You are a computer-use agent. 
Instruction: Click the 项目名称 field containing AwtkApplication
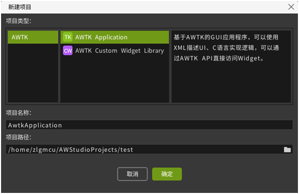149,125
